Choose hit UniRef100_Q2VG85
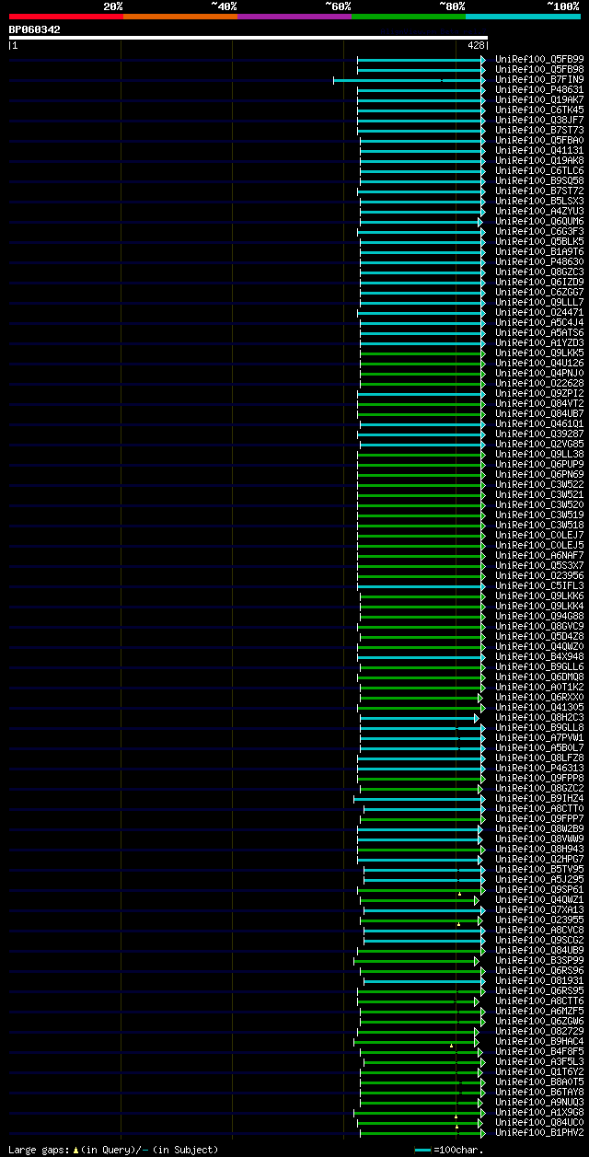The image size is (589, 1157). (539, 445)
